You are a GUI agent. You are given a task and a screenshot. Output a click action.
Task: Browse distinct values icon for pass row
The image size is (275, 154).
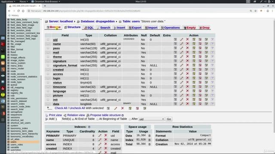pyautogui.click(x=175, y=48)
